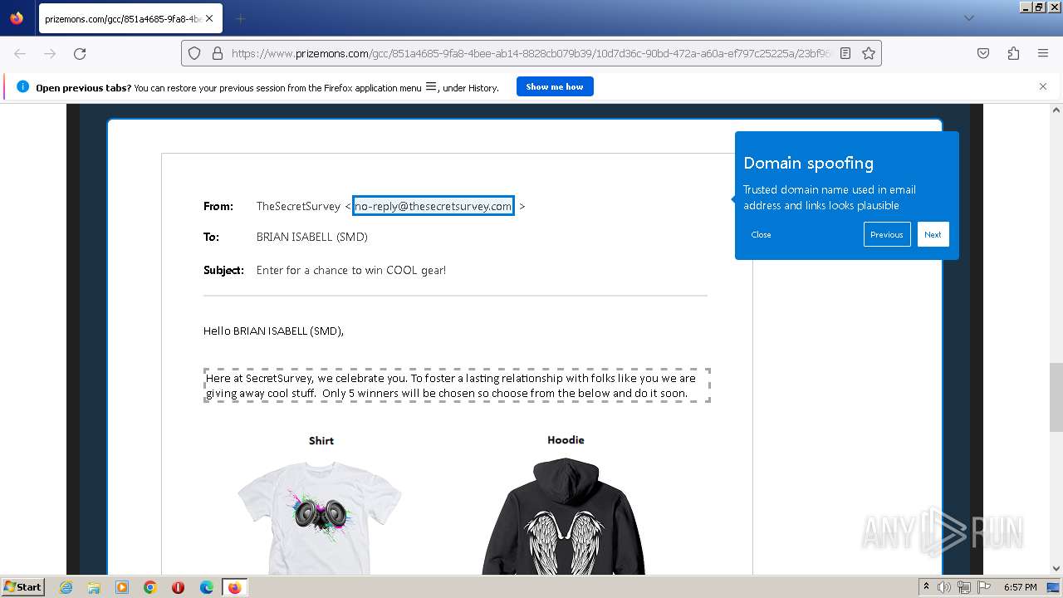Click Previous in Domain spoofing tooltip
Viewport: 1063px width, 598px height.
(887, 234)
